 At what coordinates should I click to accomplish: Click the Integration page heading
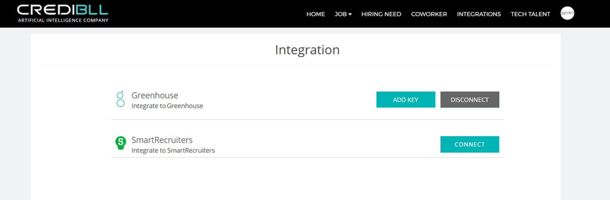307,49
